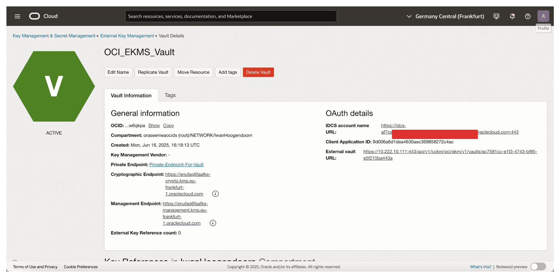Switch to the Tags tab
560x278 pixels.
tap(170, 95)
